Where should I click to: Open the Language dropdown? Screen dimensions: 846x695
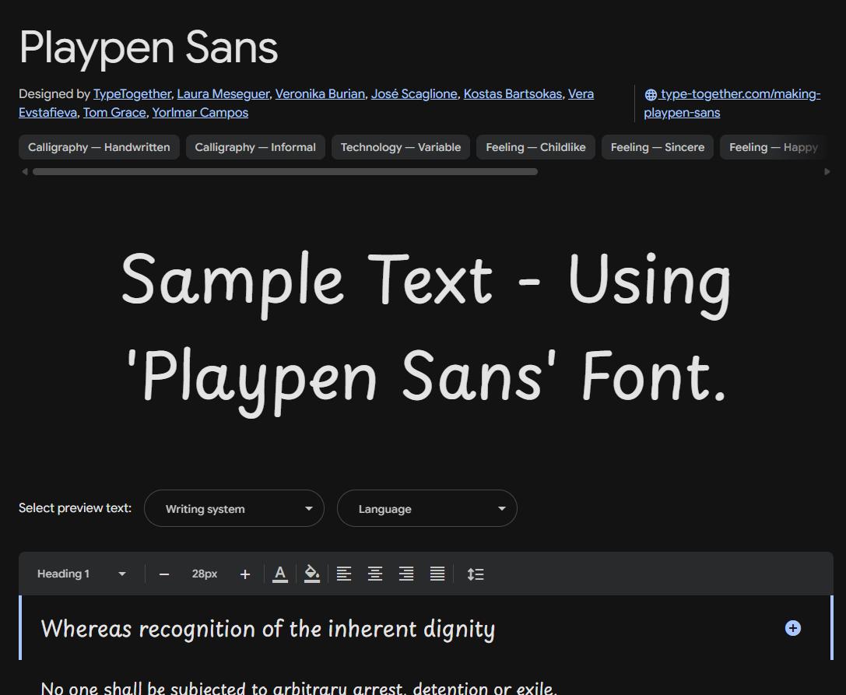427,508
